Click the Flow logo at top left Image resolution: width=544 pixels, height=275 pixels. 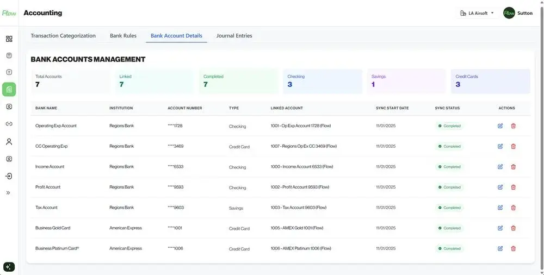(9, 13)
